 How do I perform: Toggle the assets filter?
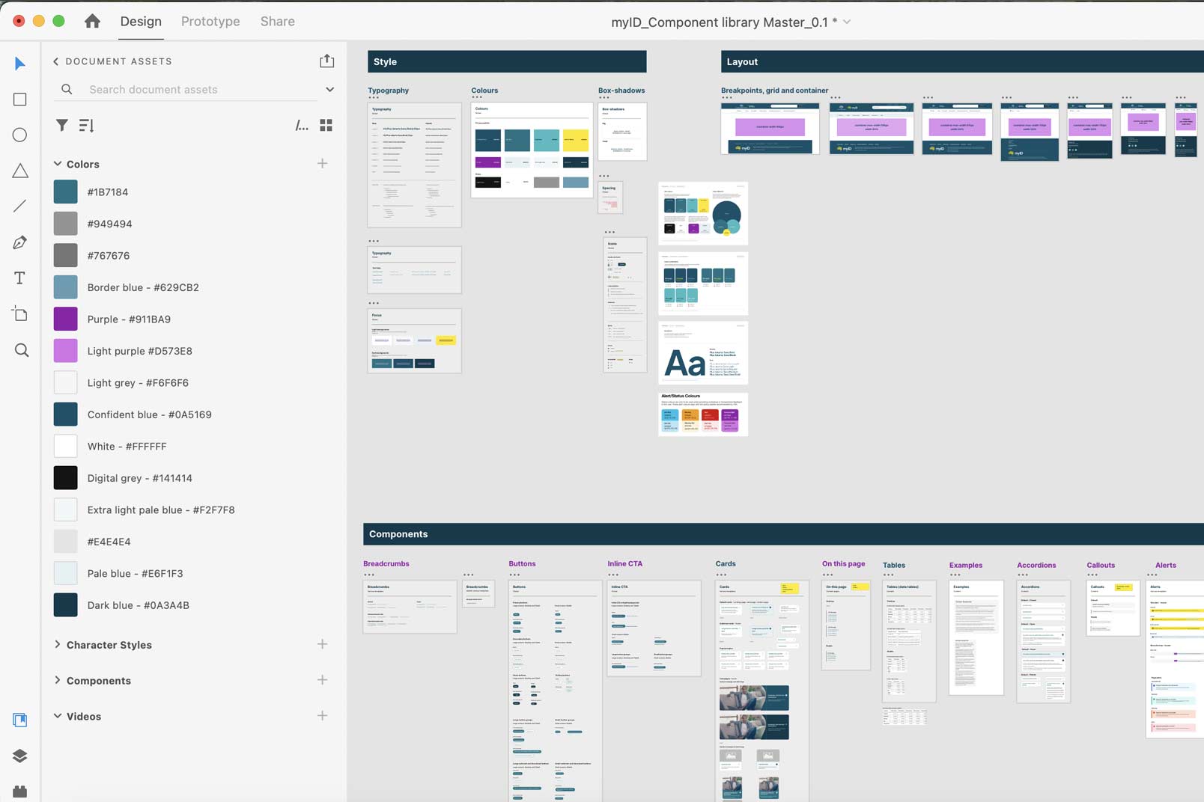coord(62,125)
